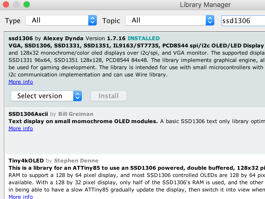
Task: Open More info link for SSD1306Ascii
Action: coord(21,129)
